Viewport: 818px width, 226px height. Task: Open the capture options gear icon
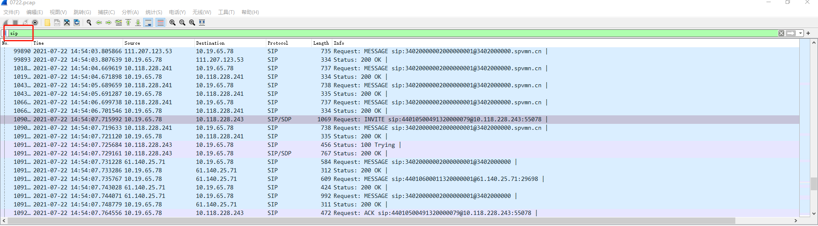click(35, 23)
